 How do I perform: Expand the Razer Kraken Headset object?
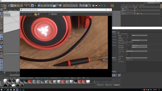coord(122,12)
